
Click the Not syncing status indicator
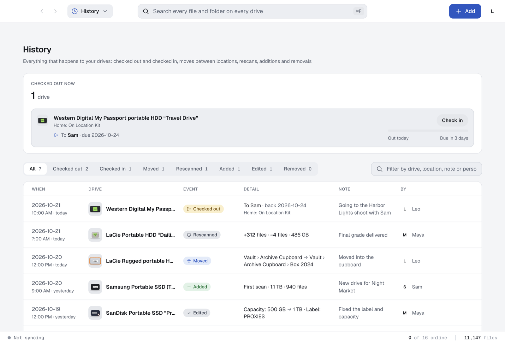[x=26, y=338]
